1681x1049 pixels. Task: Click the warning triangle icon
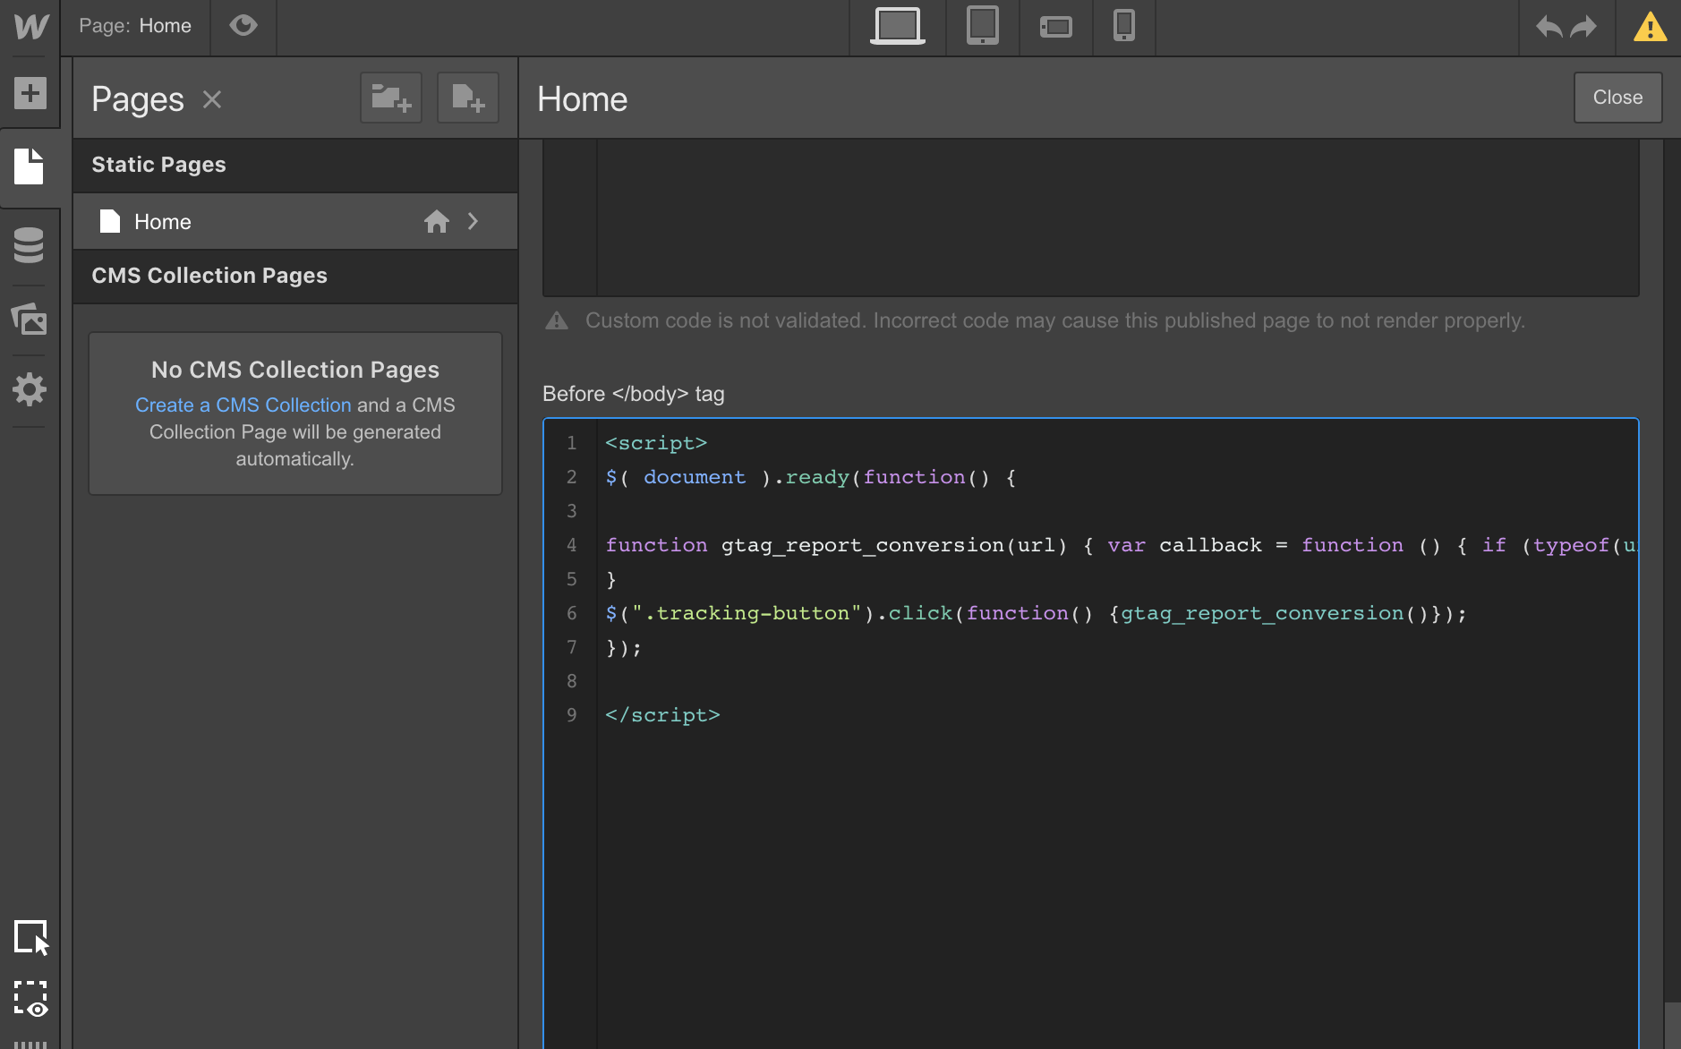1650,27
